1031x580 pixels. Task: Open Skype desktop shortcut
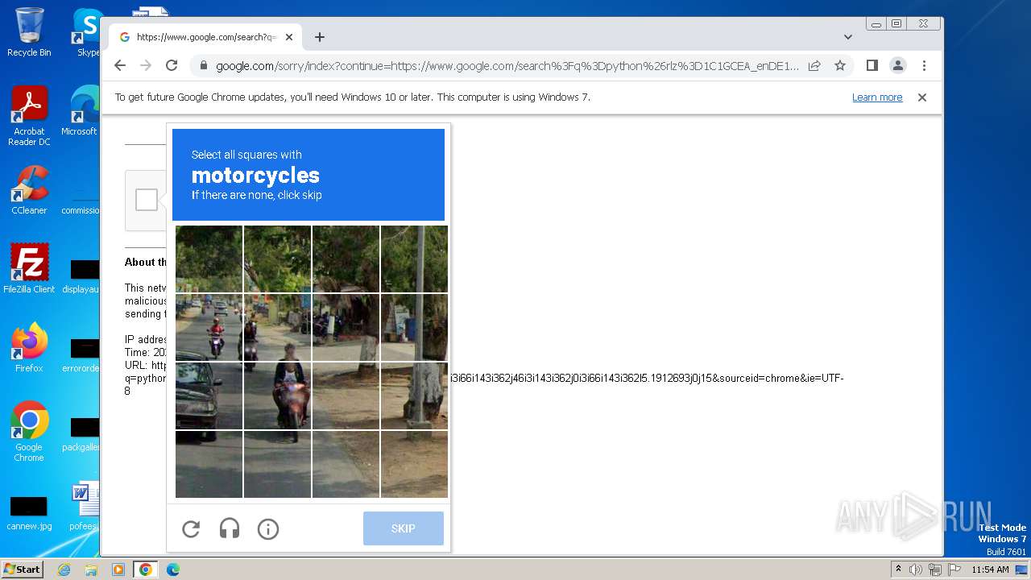87,32
